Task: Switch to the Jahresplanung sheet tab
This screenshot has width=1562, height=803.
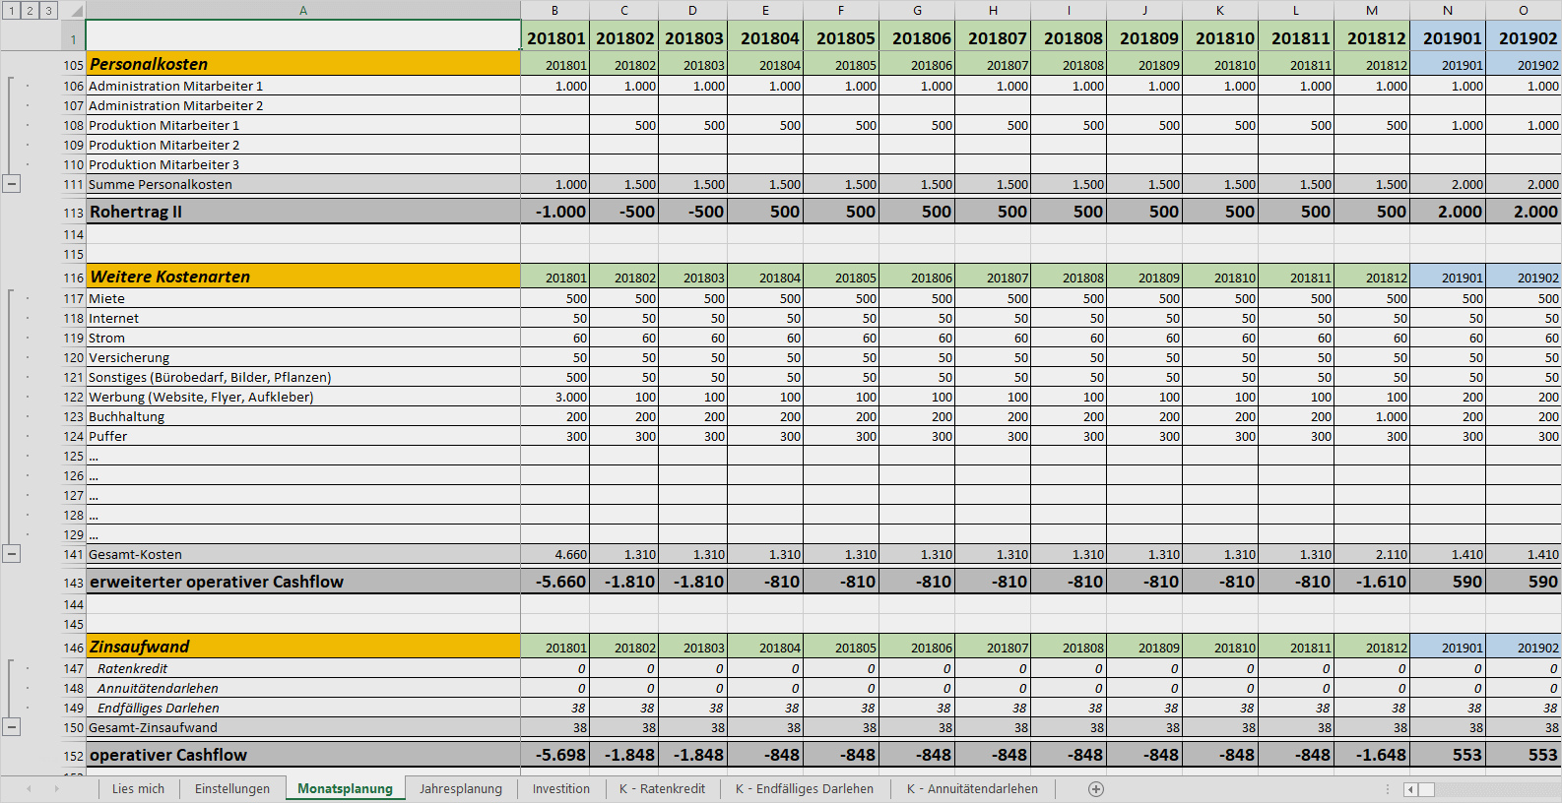Action: (460, 789)
